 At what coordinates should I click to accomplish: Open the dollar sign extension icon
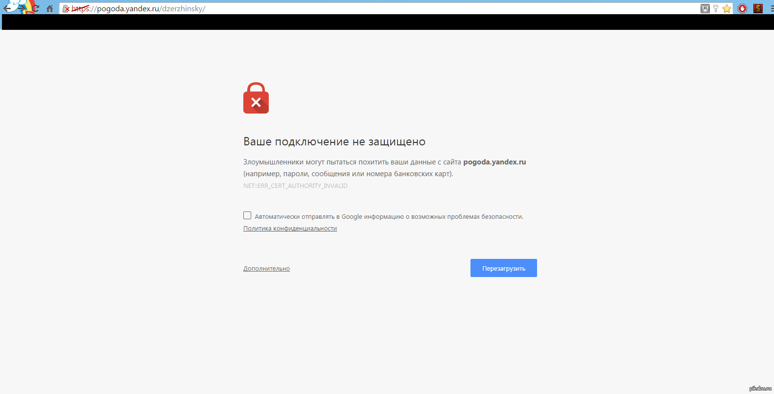[758, 8]
